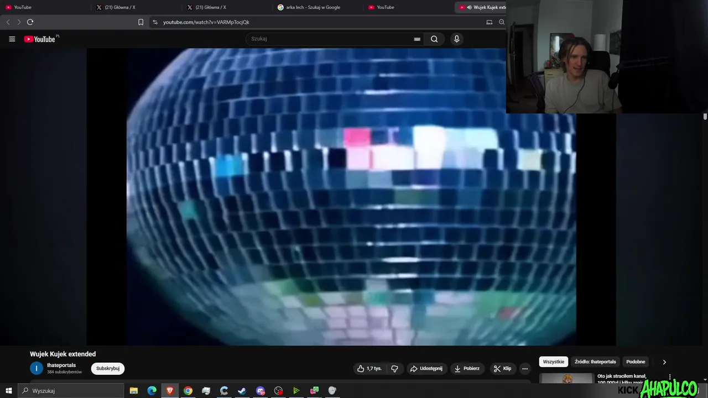Screen dimensions: 708x398
Task: Switch to 'arka lech - Szukaj w Google' tab
Action: click(x=317, y=7)
